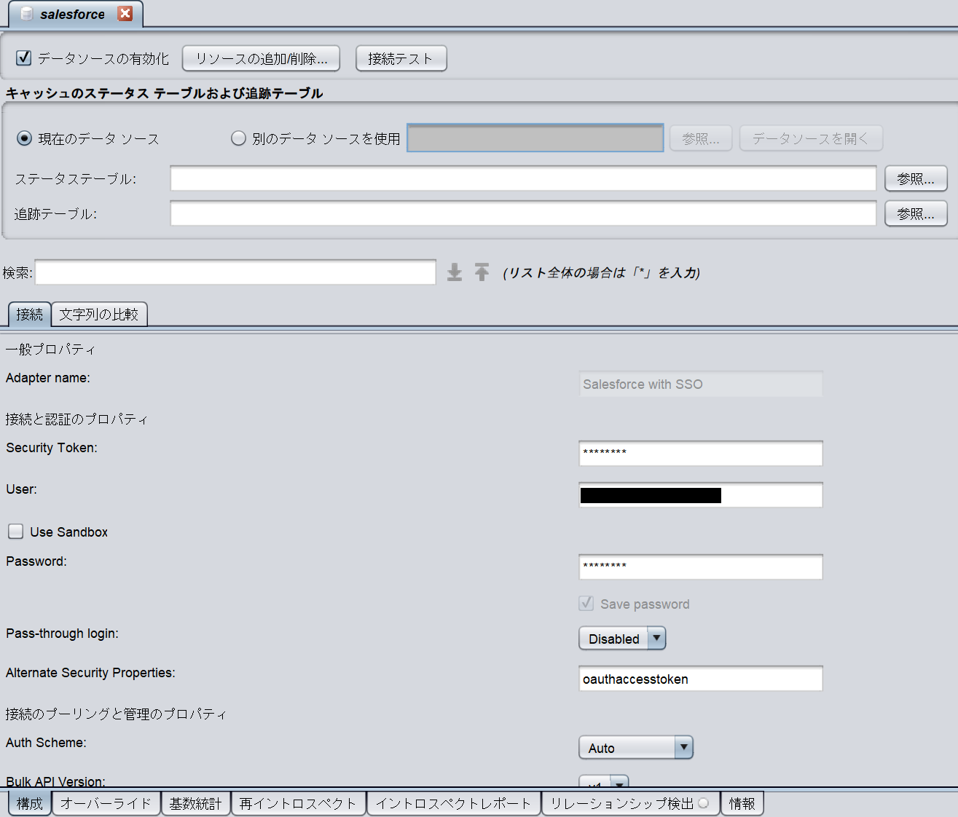Click the Alternate Security Properties field

(701, 679)
